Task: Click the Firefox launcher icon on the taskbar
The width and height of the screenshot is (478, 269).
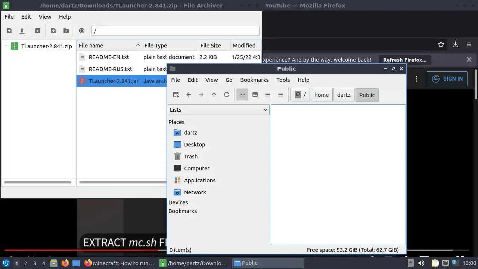Action: 65,263
